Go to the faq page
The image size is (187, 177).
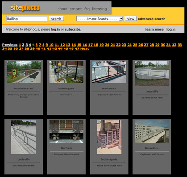pyautogui.click(x=87, y=9)
